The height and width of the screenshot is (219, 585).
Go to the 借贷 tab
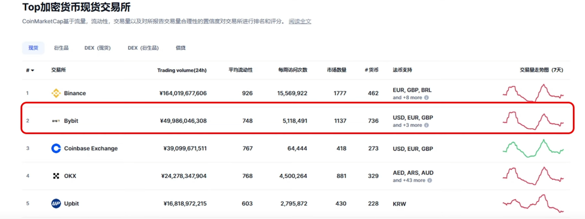pos(180,48)
